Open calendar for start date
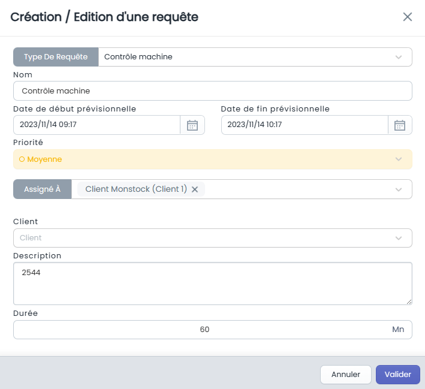The width and height of the screenshot is (425, 389). coord(192,125)
